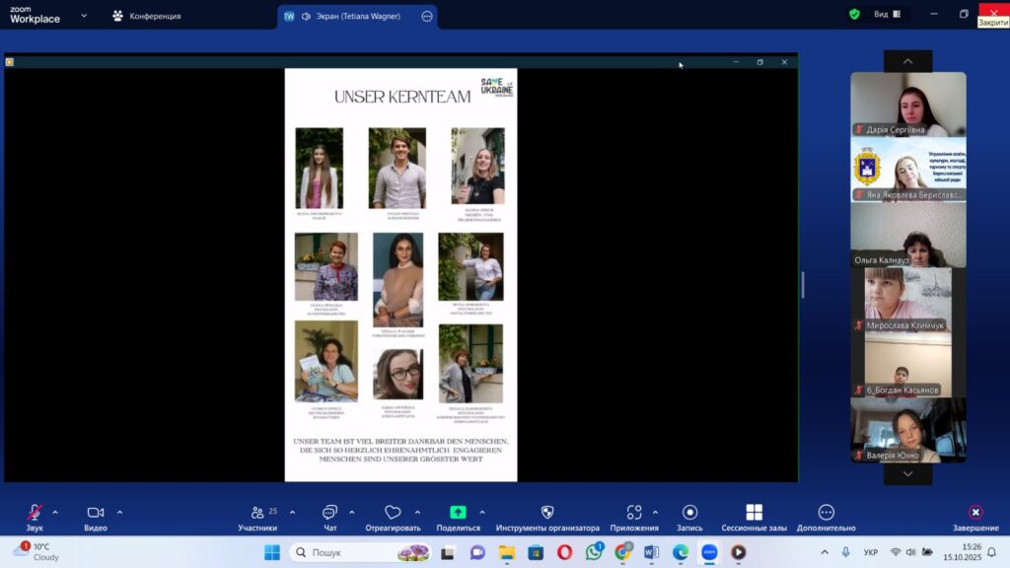This screenshot has height=568, width=1010.
Task: Open the Zoom Workplace dropdown chevron
Action: coord(84,16)
